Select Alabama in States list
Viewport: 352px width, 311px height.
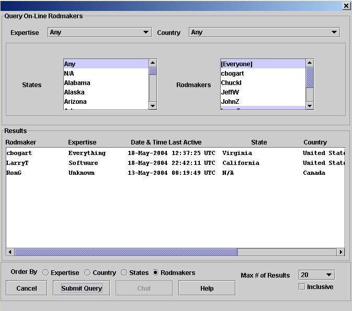click(77, 83)
